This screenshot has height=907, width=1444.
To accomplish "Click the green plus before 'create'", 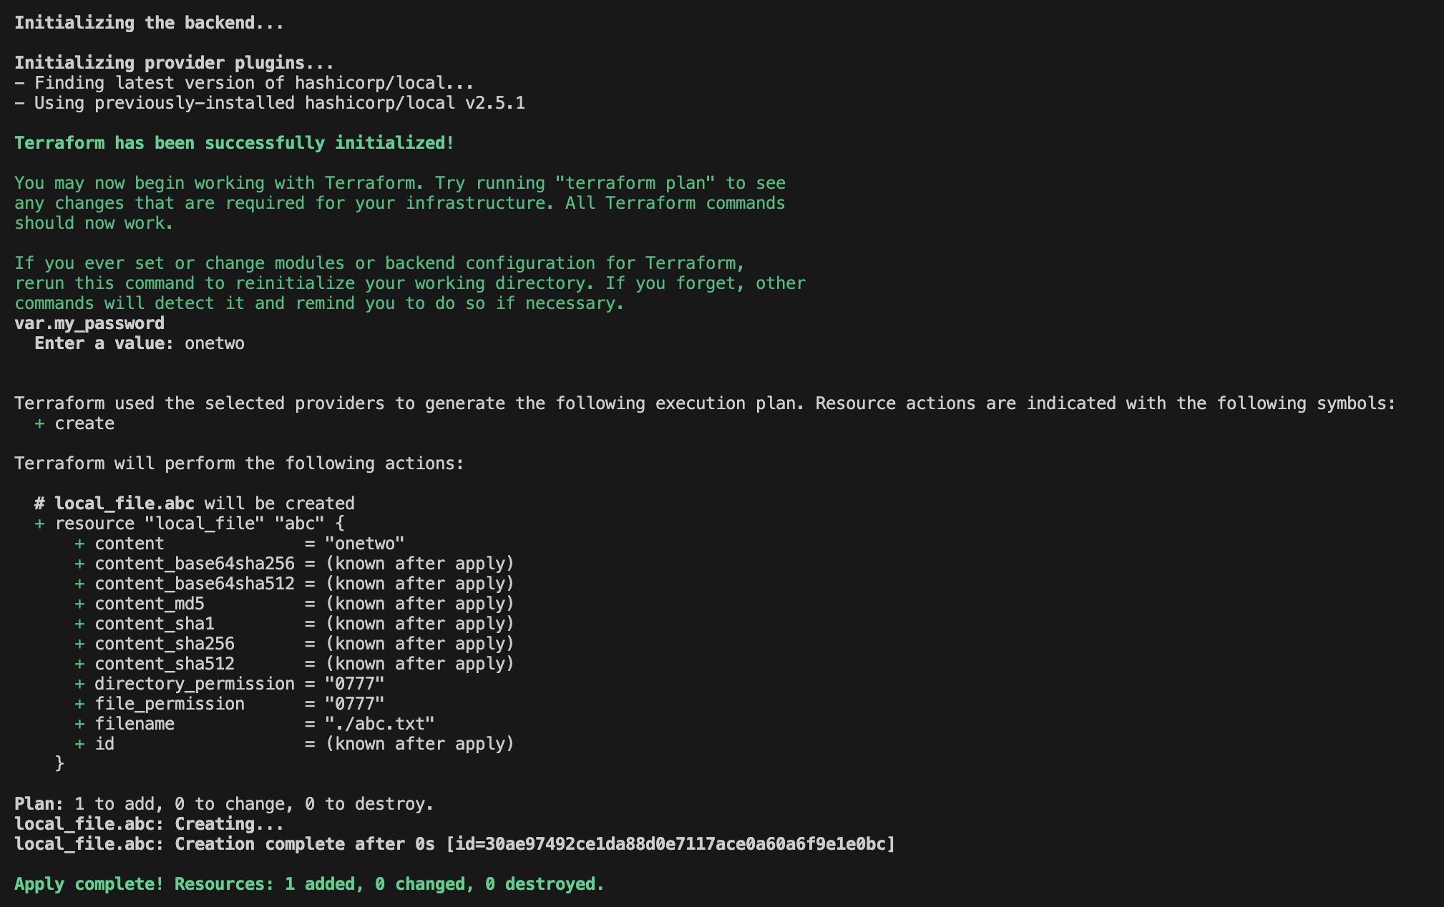I will click(x=39, y=423).
